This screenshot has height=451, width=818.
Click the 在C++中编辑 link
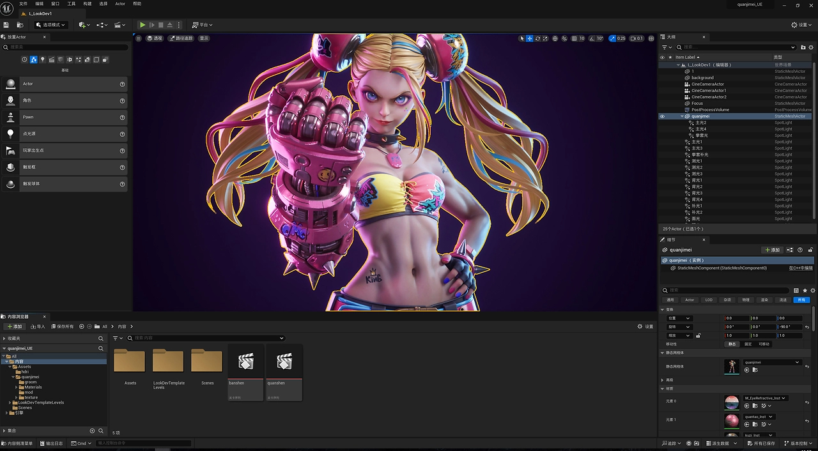(801, 268)
